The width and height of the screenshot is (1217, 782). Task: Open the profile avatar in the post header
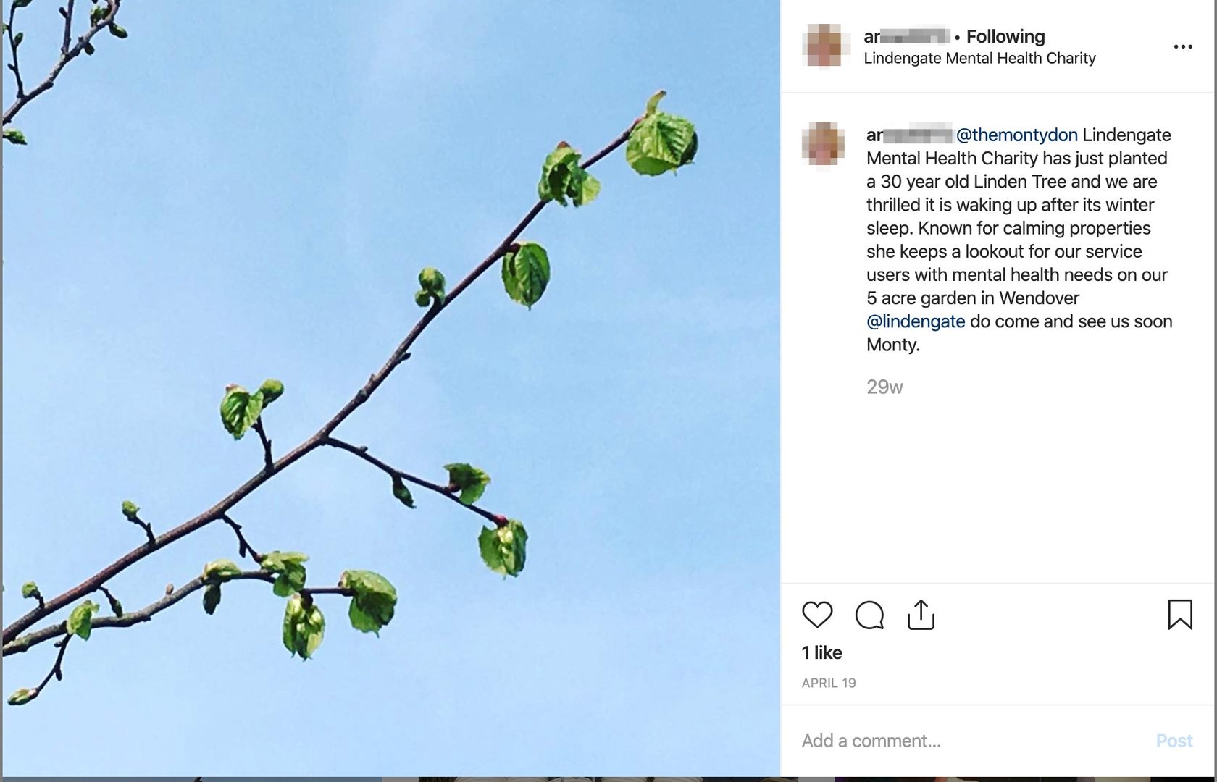[824, 46]
